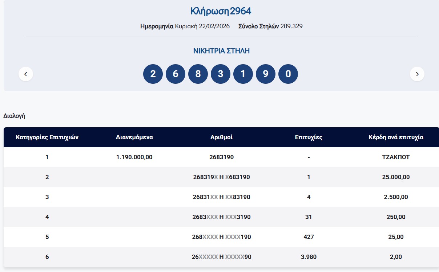Click the ΤΖΑΚΠΟΤ cell in category 1
Viewport: 439px width, 272px height.
click(396, 157)
